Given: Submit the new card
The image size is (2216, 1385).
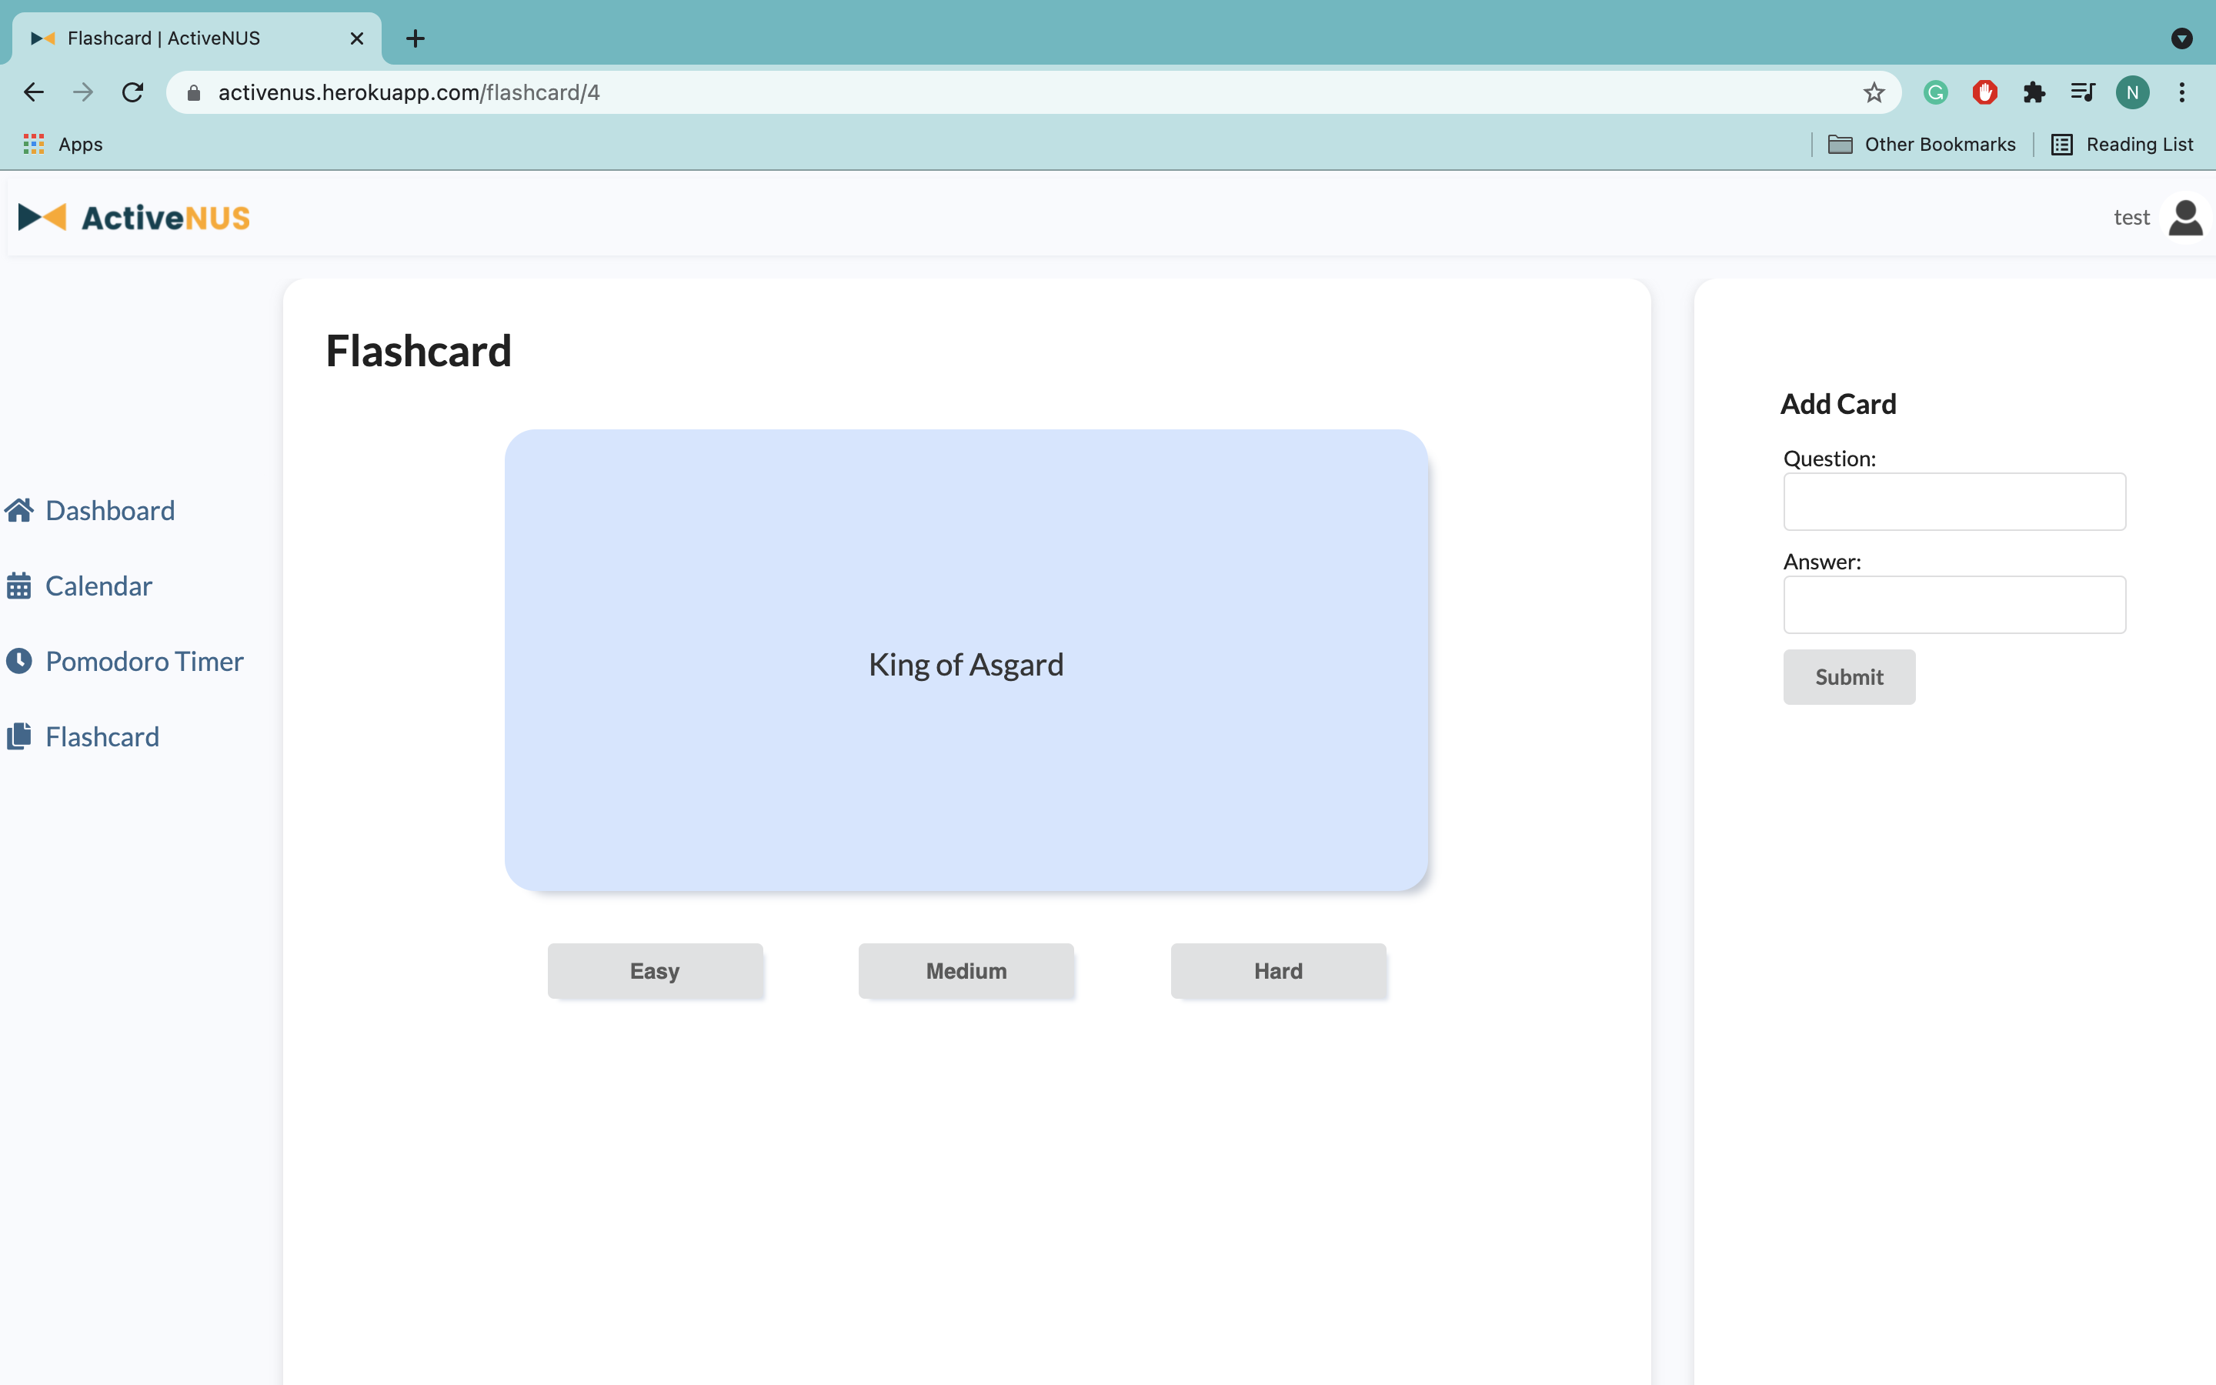Looking at the screenshot, I should pos(1849,677).
